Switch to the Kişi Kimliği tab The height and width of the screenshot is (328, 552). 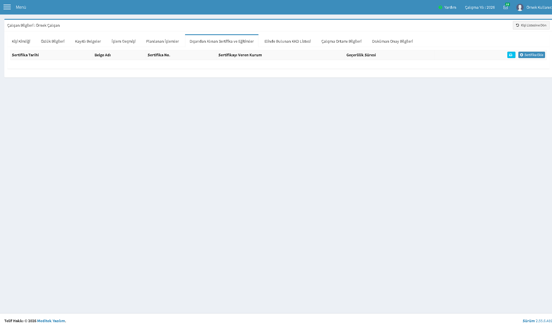click(x=21, y=41)
